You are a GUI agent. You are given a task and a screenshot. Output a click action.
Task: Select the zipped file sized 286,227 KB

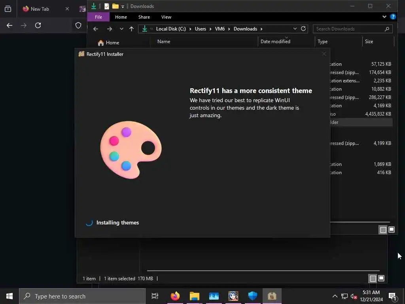coord(361,97)
